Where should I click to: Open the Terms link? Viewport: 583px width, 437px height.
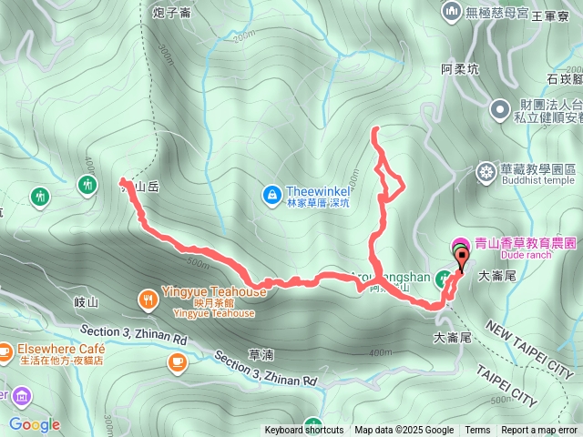[477, 431]
